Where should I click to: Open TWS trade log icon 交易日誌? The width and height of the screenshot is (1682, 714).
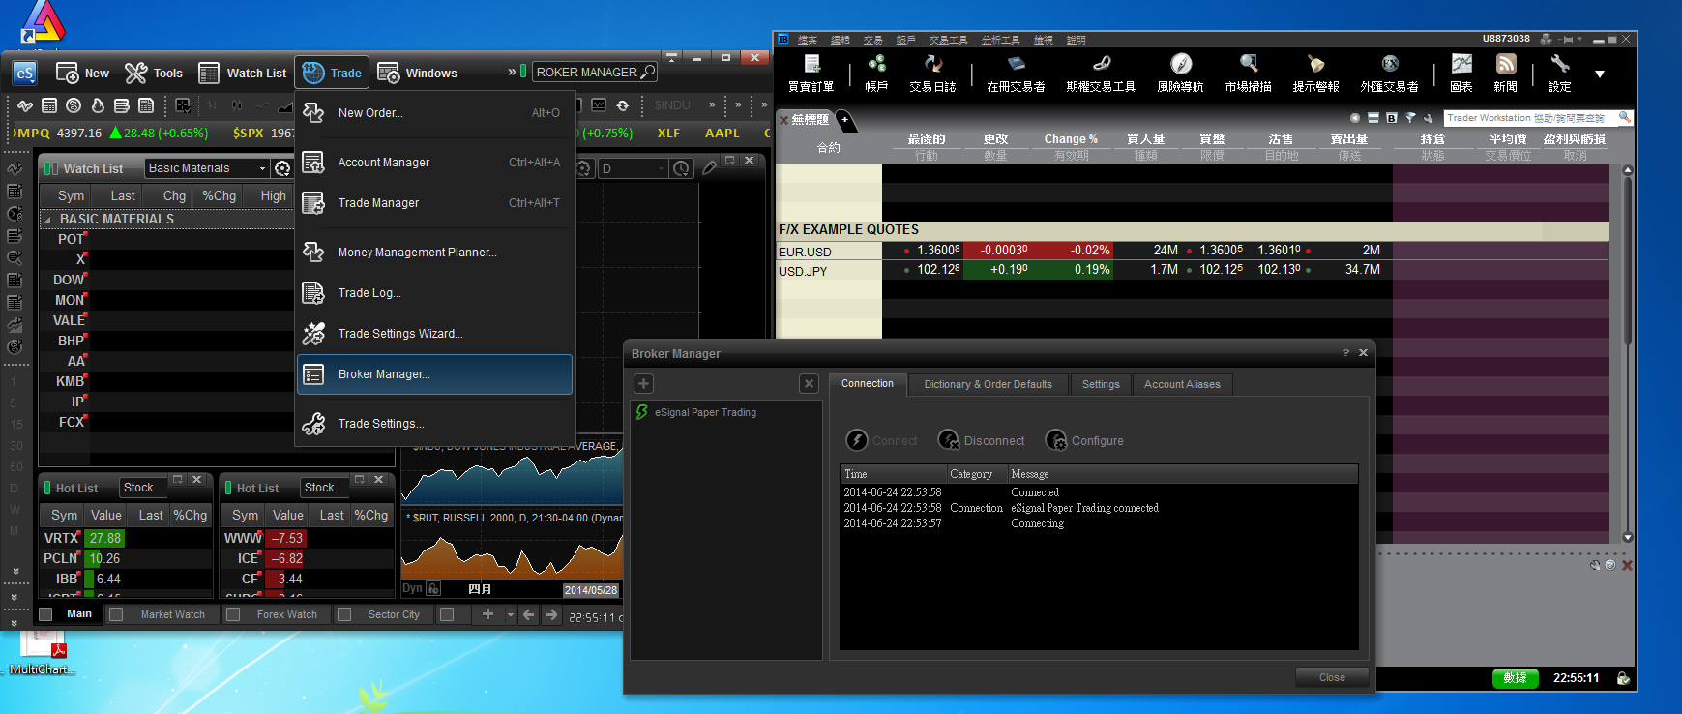(932, 74)
